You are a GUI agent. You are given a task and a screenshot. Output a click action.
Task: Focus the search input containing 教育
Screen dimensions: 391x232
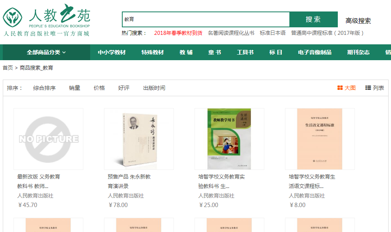click(x=206, y=19)
